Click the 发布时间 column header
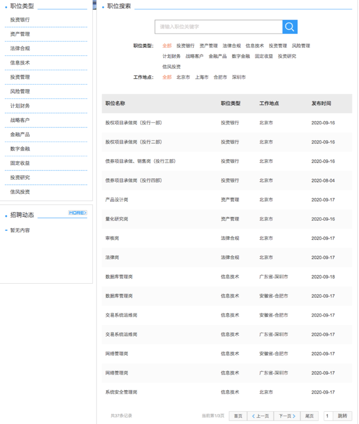Screen dimensions: 359x424 click(321, 103)
